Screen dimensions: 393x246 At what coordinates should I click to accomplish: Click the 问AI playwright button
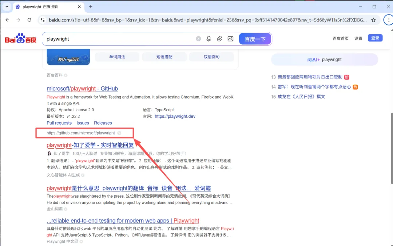(x=324, y=60)
